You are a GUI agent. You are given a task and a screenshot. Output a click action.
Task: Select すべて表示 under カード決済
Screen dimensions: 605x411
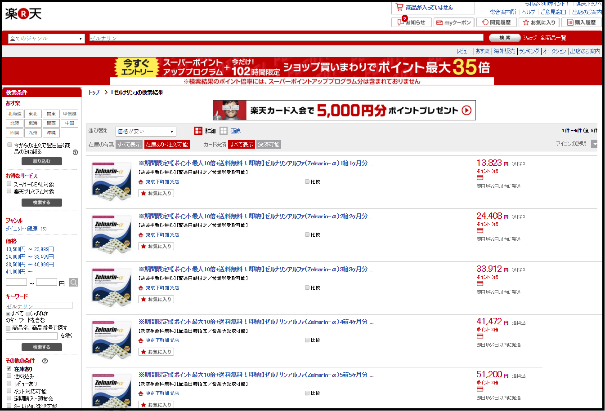click(242, 145)
